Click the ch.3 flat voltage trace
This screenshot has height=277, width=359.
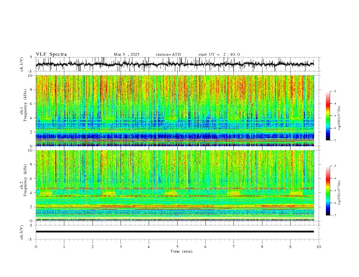[x=175, y=232]
